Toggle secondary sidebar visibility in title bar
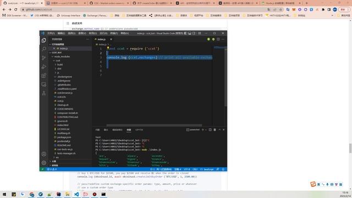Screen dimensions: 352x198 pyautogui.click(x=194, y=33)
